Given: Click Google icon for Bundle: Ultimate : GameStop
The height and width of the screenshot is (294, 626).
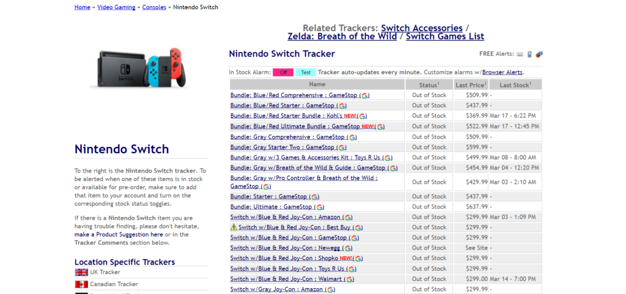Looking at the screenshot, I should click(x=320, y=207).
